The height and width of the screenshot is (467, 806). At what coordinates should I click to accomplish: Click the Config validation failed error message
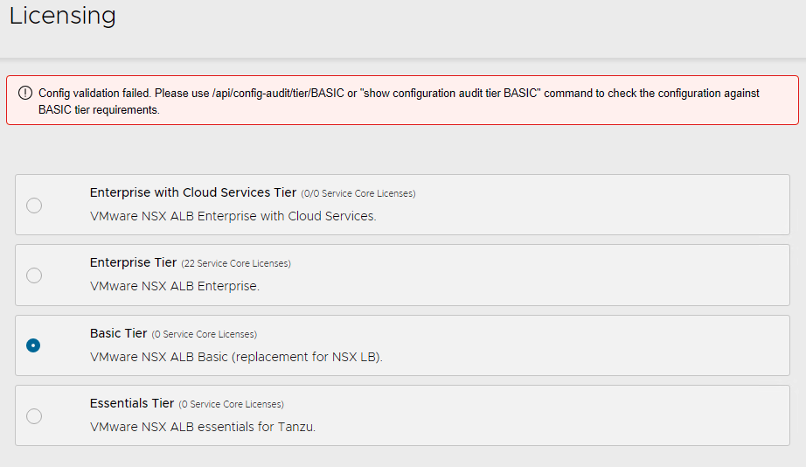tap(399, 101)
